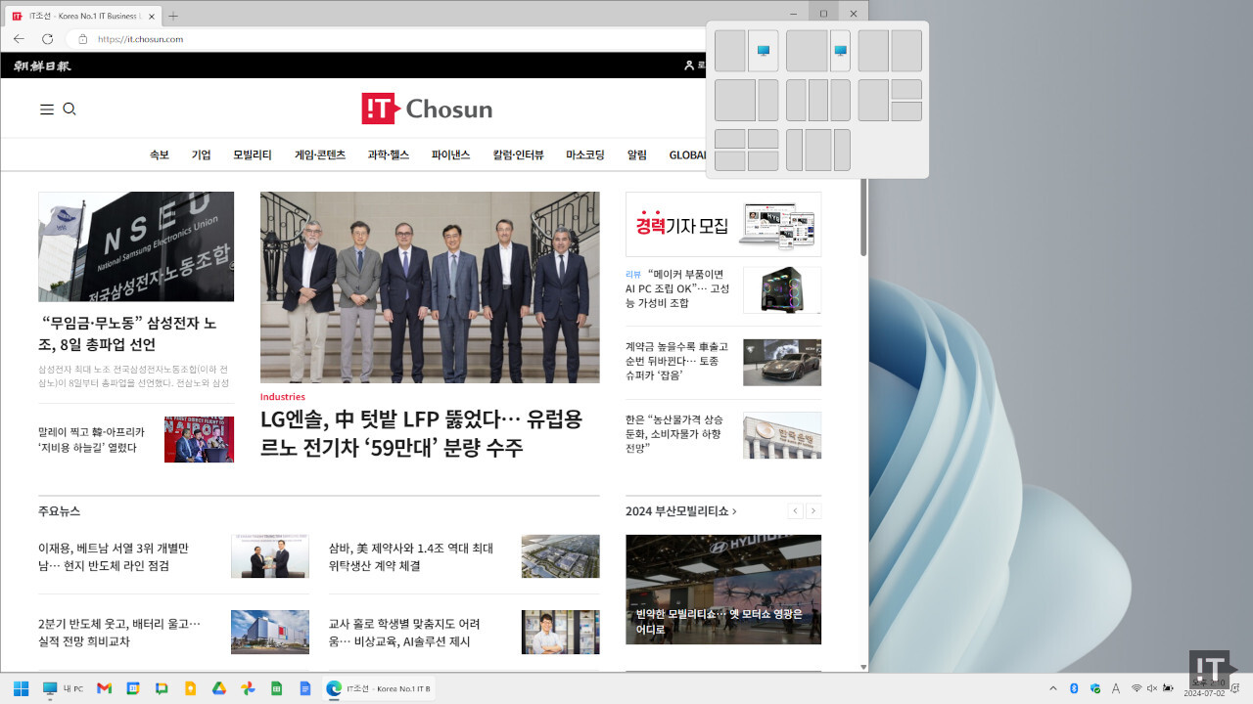Snap window to wide center zone of narrow-wide-narrow layout
The image size is (1253, 704).
point(818,151)
